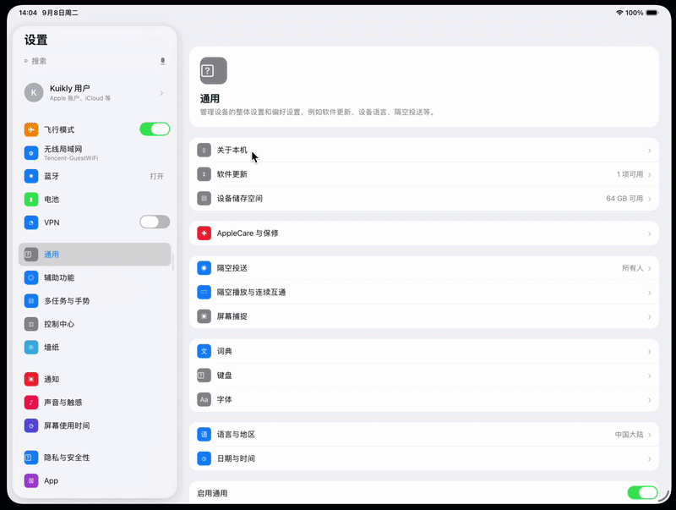Click the 墙纸 wallpaper icon
Viewport: 676px width, 510px height.
point(31,348)
